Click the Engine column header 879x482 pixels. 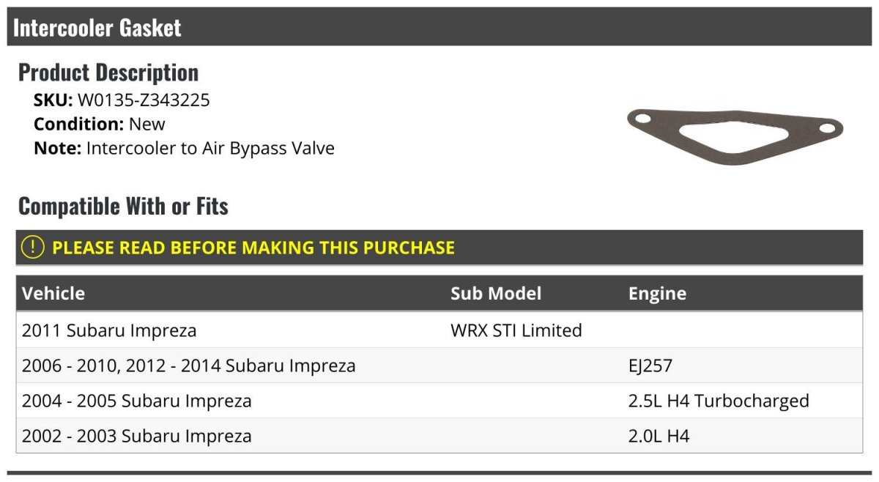(x=657, y=294)
